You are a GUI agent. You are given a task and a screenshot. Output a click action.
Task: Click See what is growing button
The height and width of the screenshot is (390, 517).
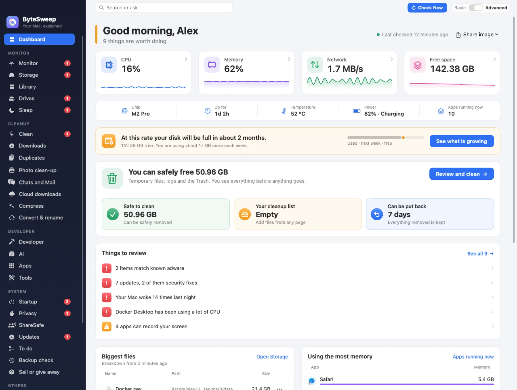pos(462,141)
